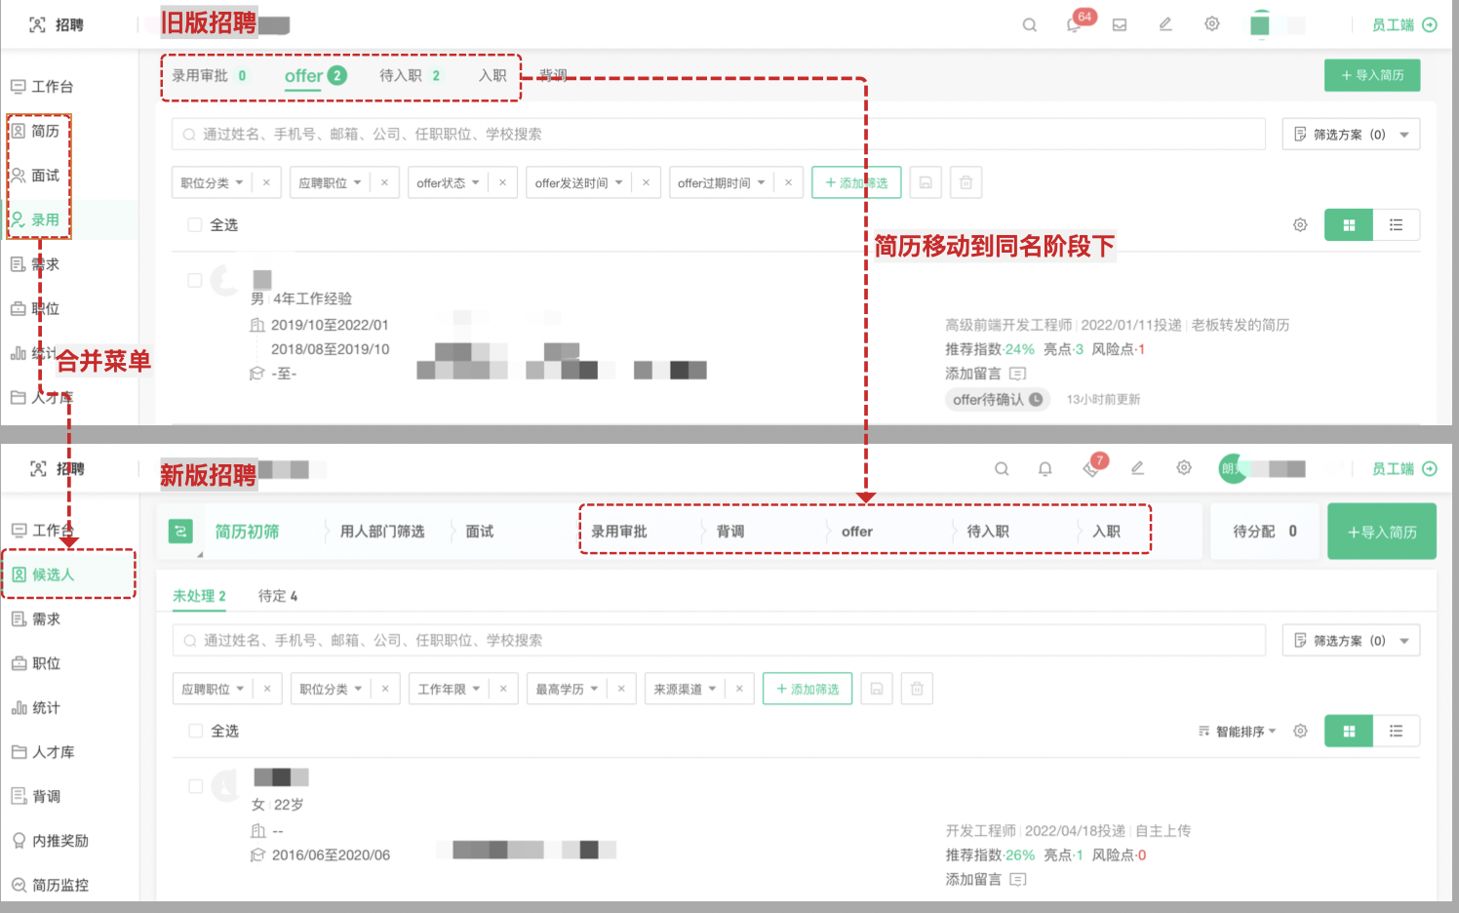The image size is (1459, 913).
Task: Switch to card view in new version
Action: pyautogui.click(x=1349, y=732)
